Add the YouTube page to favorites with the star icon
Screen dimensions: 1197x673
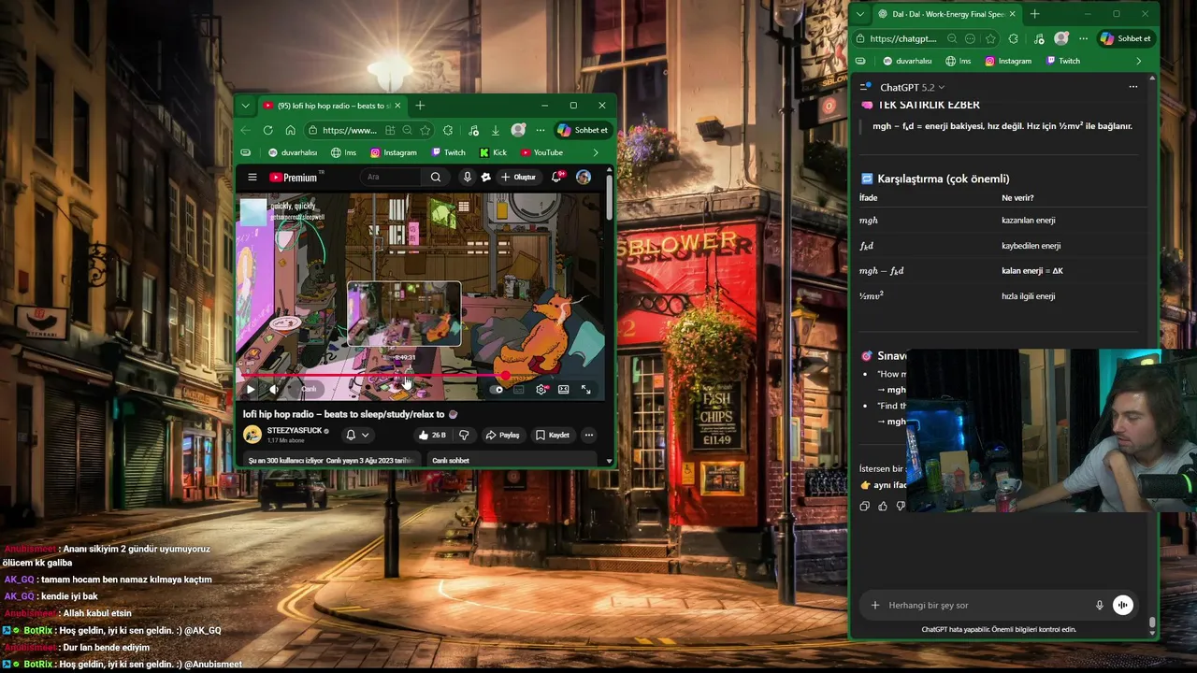pos(425,130)
